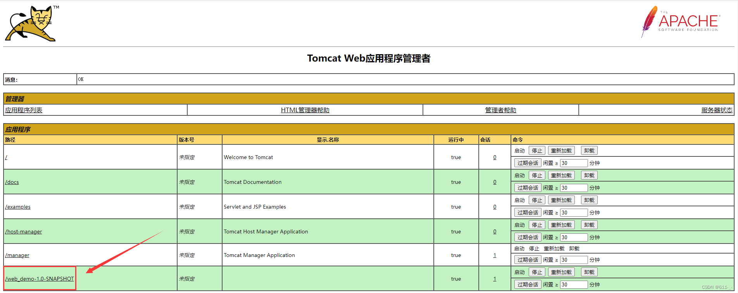
Task: Open session count link for /manager row
Action: pyautogui.click(x=495, y=255)
